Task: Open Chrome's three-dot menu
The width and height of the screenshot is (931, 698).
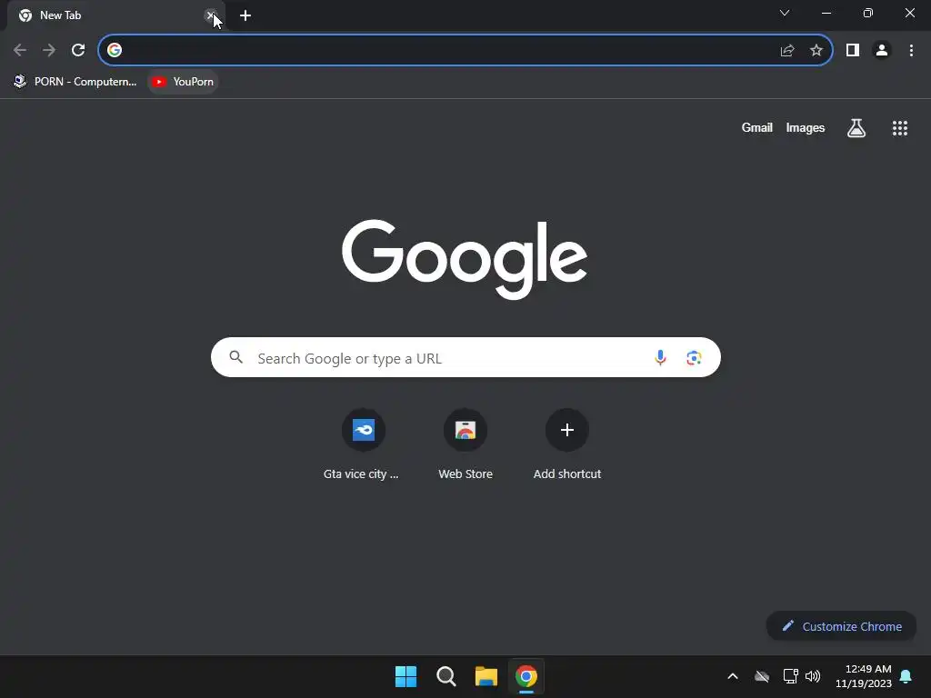Action: coord(911,51)
